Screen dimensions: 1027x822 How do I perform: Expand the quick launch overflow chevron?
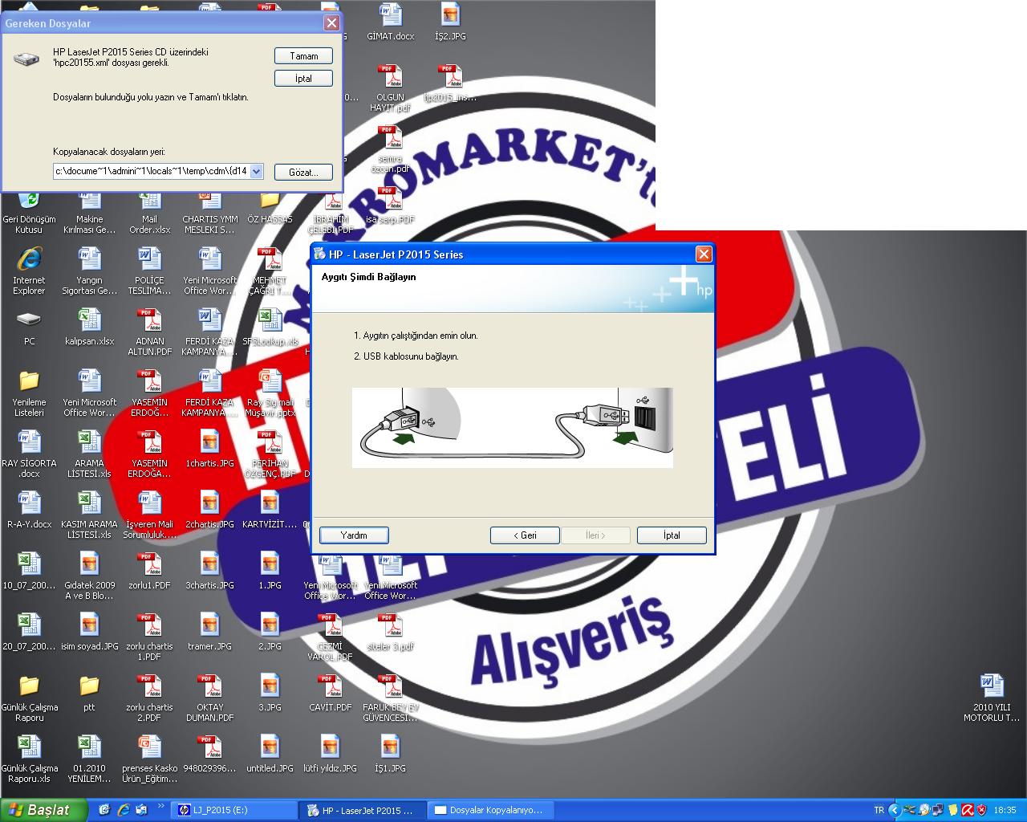pos(161,806)
